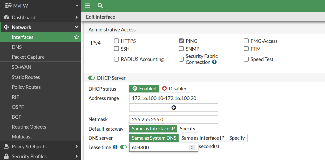Viewport: 325px width, 160px height.
Task: Open the hamburger menu icon
Action: (87, 5)
